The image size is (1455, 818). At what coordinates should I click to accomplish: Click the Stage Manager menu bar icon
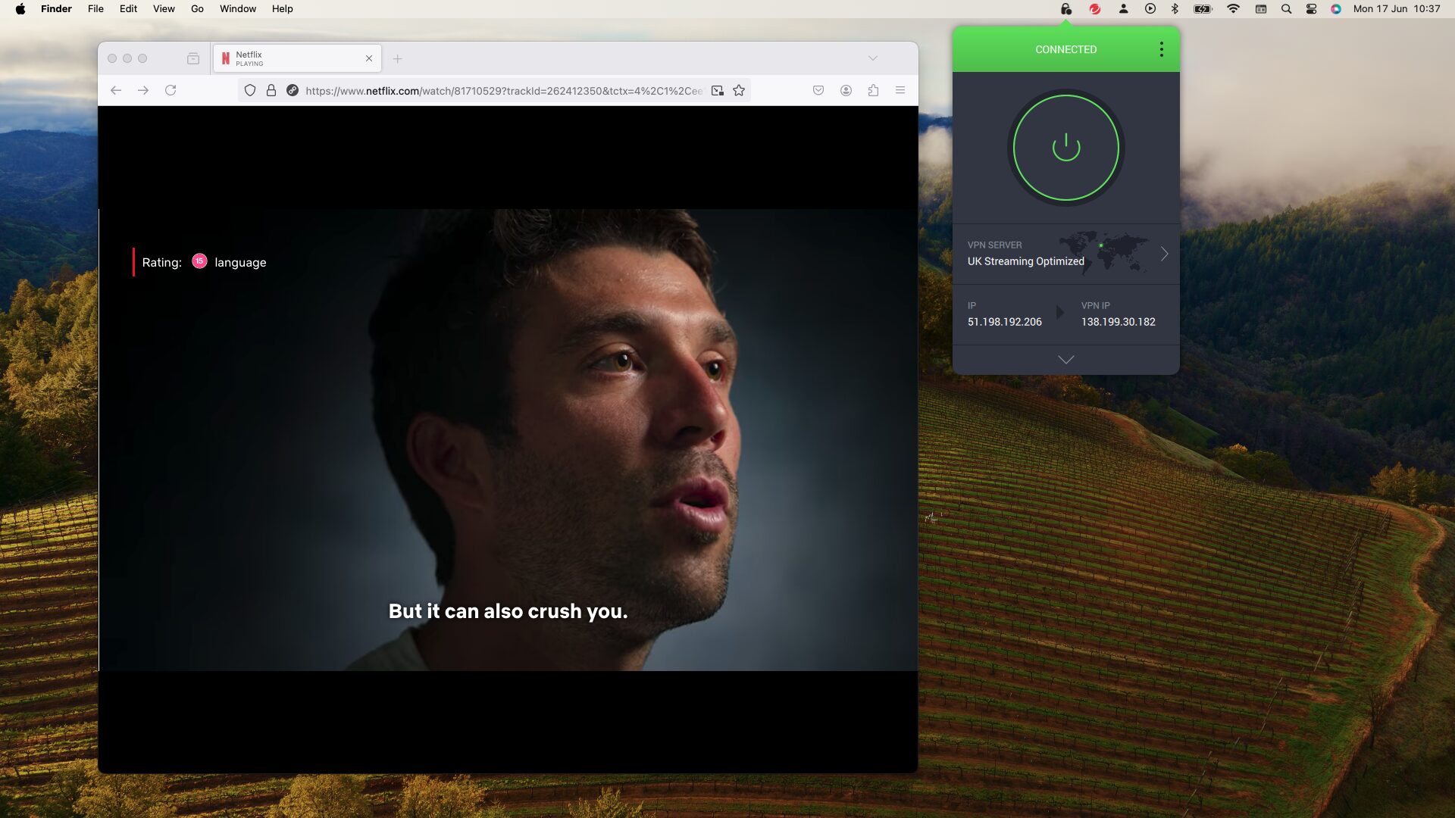(1261, 9)
